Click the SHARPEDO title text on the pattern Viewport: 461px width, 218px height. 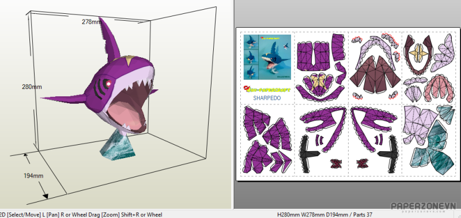tap(267, 98)
